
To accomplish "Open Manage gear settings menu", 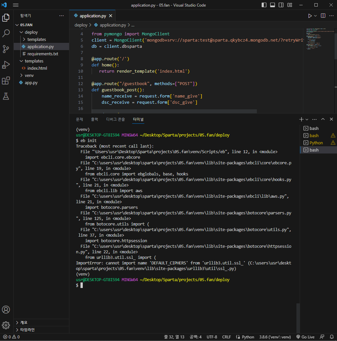I will pyautogui.click(x=6, y=325).
